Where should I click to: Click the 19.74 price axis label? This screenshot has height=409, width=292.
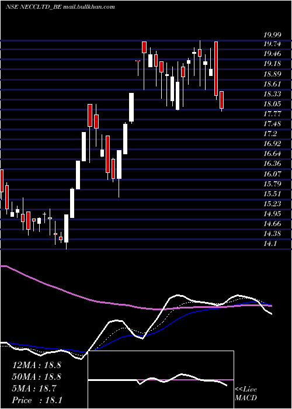[273, 44]
